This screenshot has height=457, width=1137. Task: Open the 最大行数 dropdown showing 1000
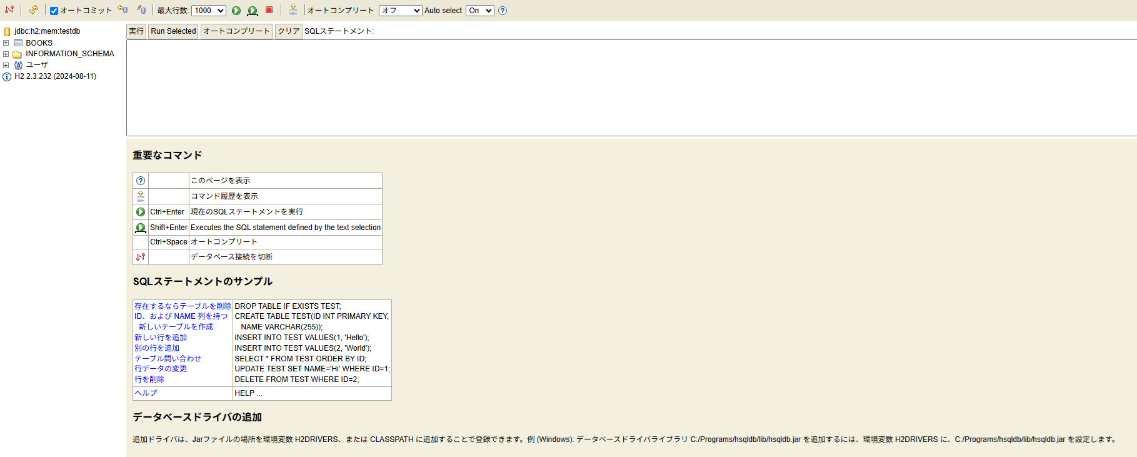(x=208, y=11)
